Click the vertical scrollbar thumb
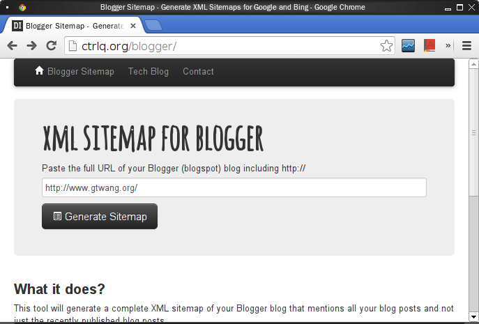479x324 pixels. pyautogui.click(x=473, y=133)
